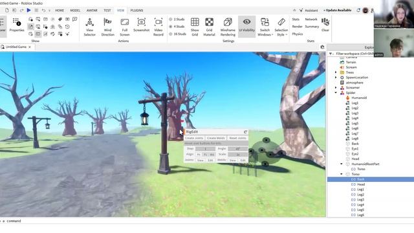
Task: Open the PLUGINS ribbon tab
Action: click(136, 10)
